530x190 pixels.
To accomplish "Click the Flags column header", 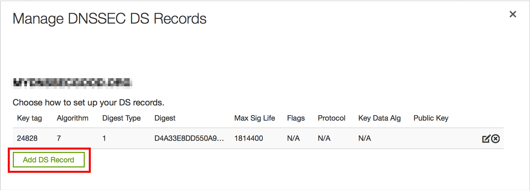I will pos(296,118).
